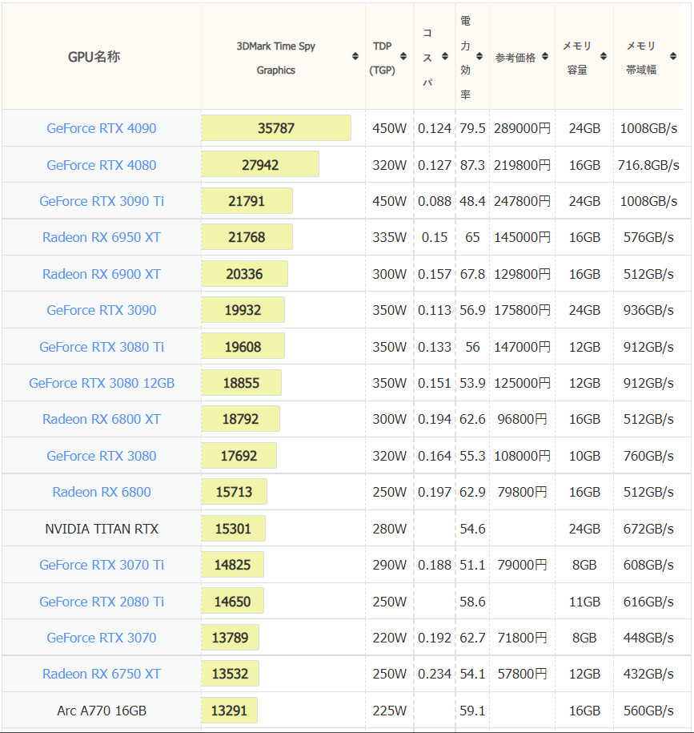Click price cell 289000円
The height and width of the screenshot is (733, 694).
point(522,128)
